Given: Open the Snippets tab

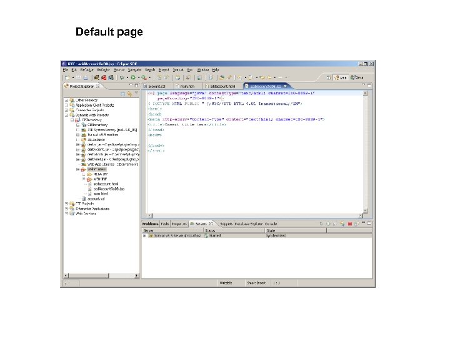Looking at the screenshot, I should pyautogui.click(x=226, y=224).
